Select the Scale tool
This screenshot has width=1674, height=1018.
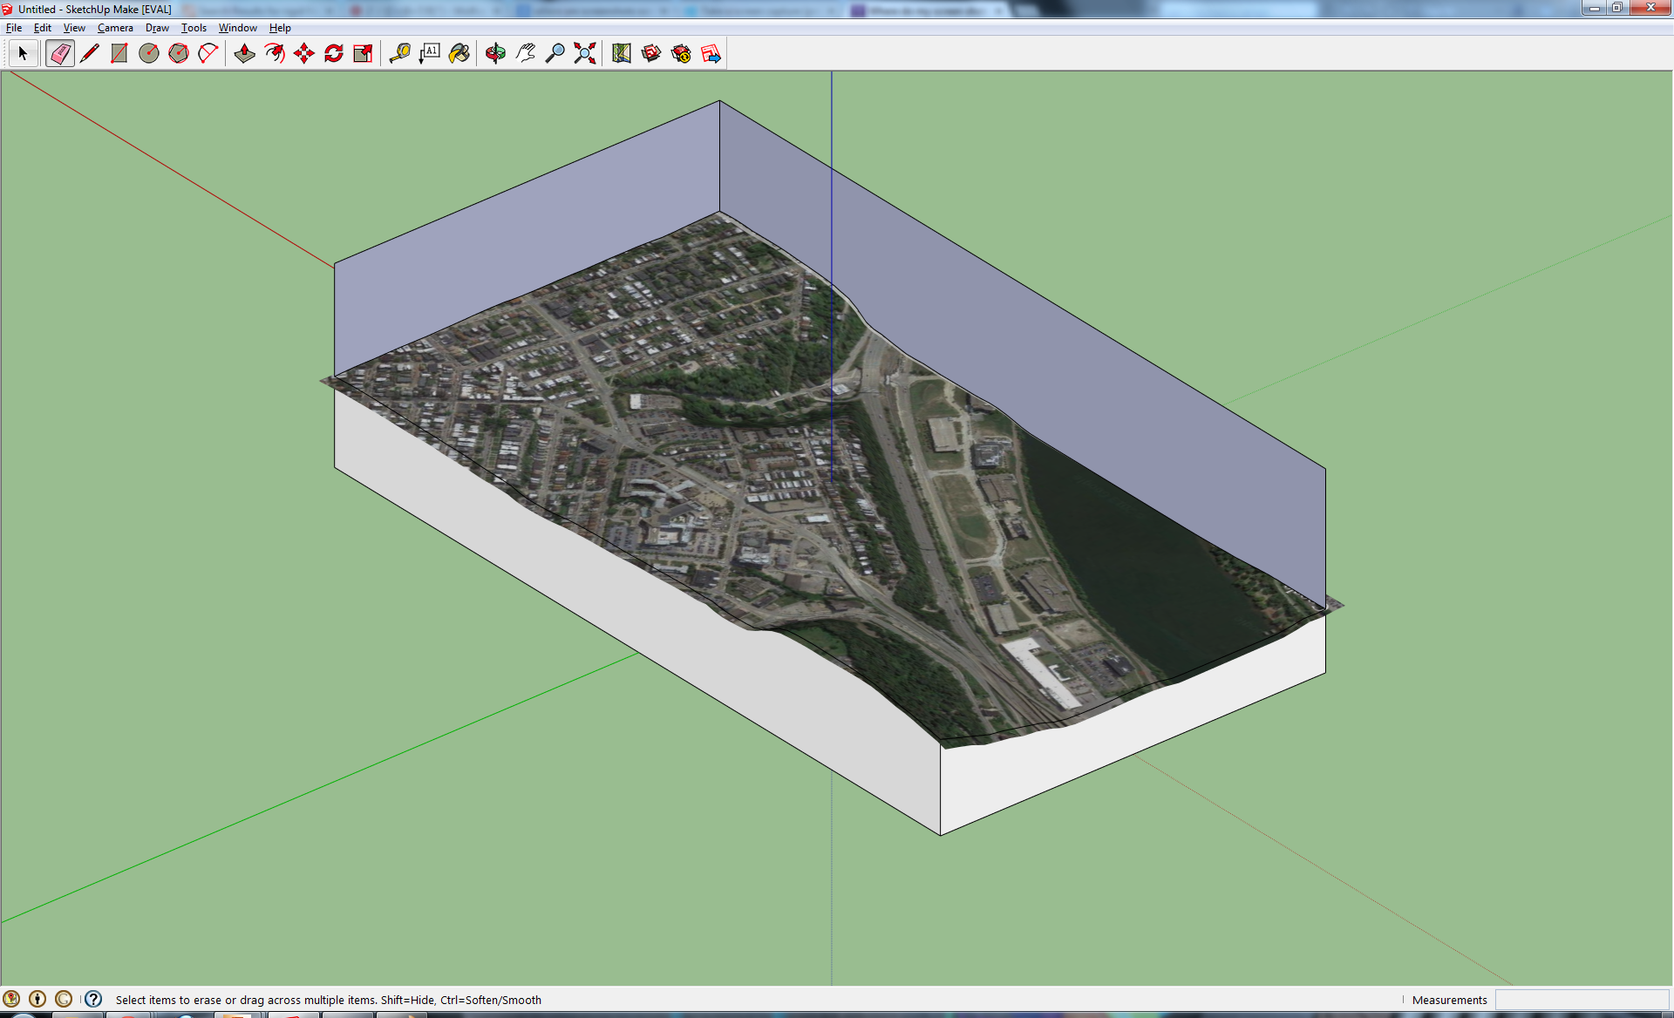(364, 54)
